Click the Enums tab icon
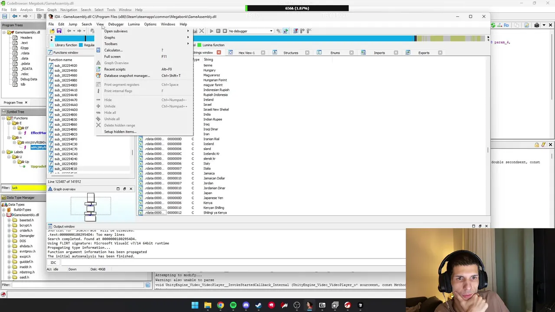This screenshot has width=555, height=312. click(319, 53)
